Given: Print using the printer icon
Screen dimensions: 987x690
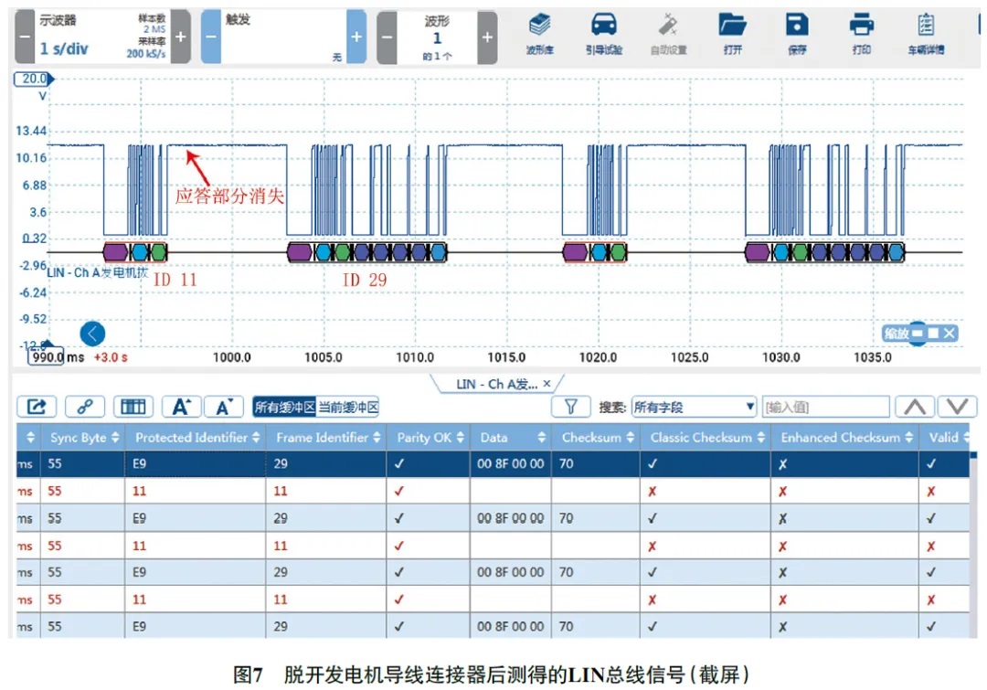Looking at the screenshot, I should coord(861,26).
